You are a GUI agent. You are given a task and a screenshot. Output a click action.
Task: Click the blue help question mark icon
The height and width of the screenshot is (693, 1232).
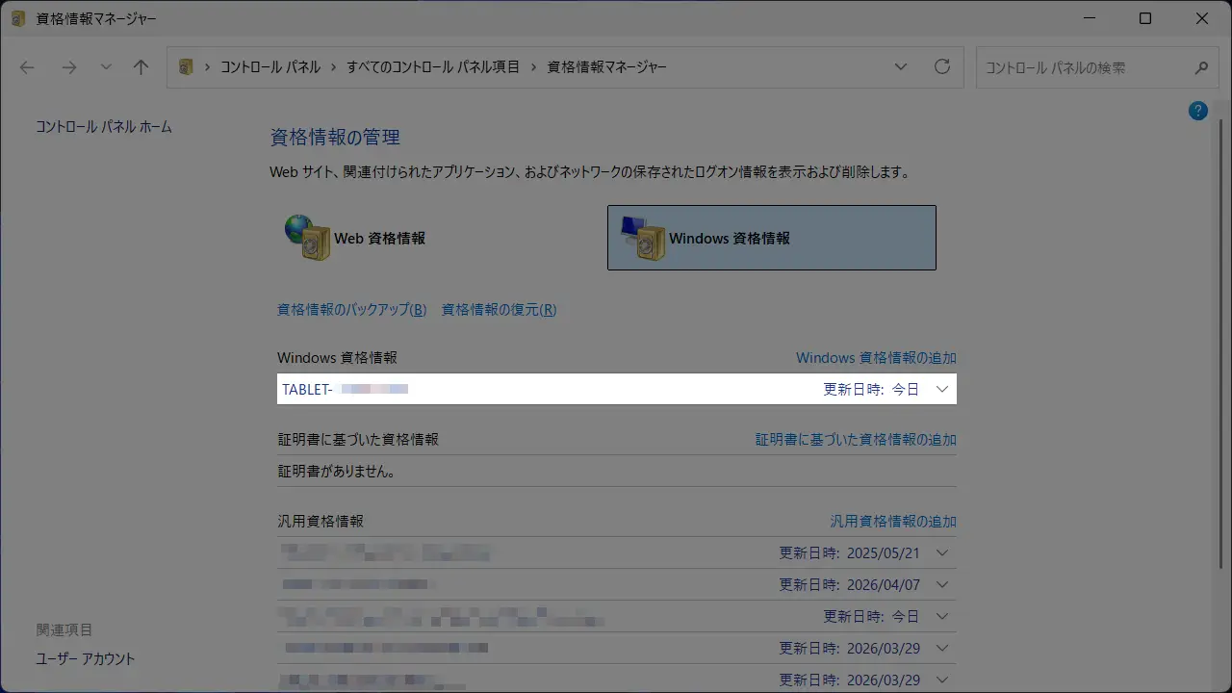pos(1197,111)
